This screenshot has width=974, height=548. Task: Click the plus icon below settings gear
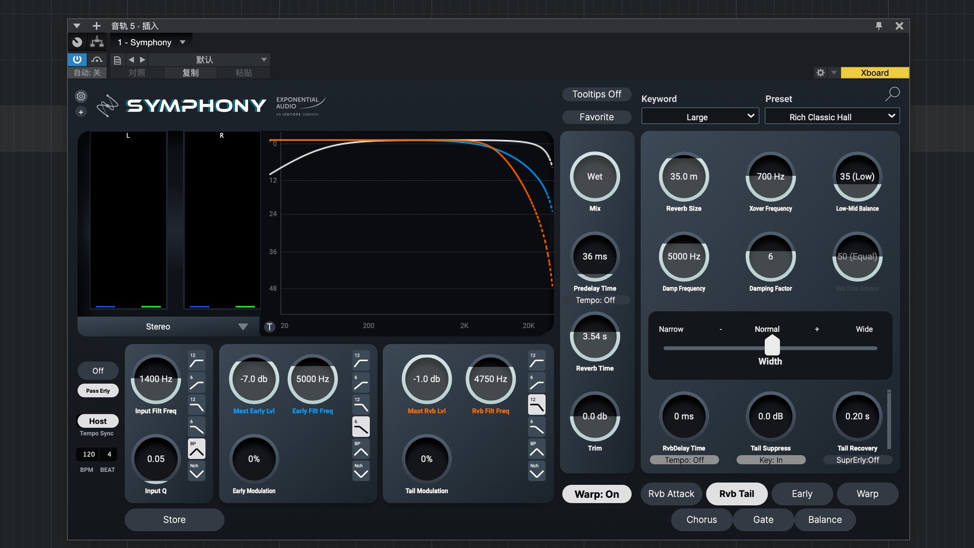point(81,112)
